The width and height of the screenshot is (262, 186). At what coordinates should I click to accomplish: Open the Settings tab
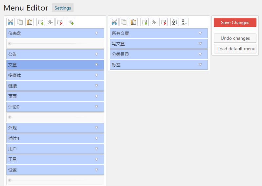[x=63, y=8]
